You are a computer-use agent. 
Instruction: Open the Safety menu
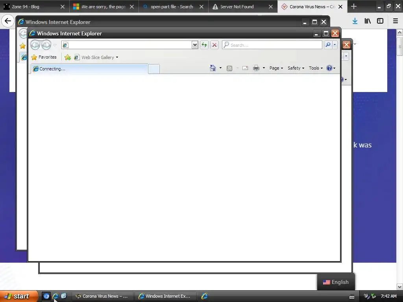pyautogui.click(x=296, y=68)
